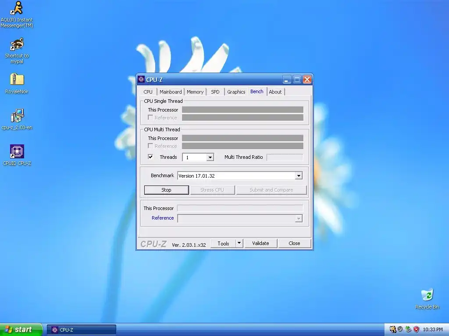
Task: Toggle the multi thread Reference checkbox
Action: (150, 146)
